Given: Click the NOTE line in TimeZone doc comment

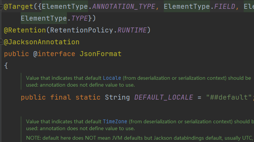Looking at the screenshot, I should [x=140, y=138].
